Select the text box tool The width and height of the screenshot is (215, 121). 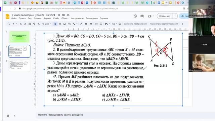point(60,24)
